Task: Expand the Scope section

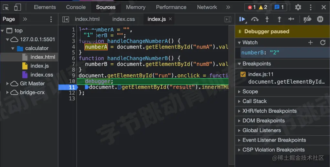Action: point(239,92)
